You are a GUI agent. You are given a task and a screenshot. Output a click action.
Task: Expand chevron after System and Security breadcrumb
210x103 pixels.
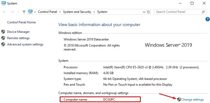(94, 12)
